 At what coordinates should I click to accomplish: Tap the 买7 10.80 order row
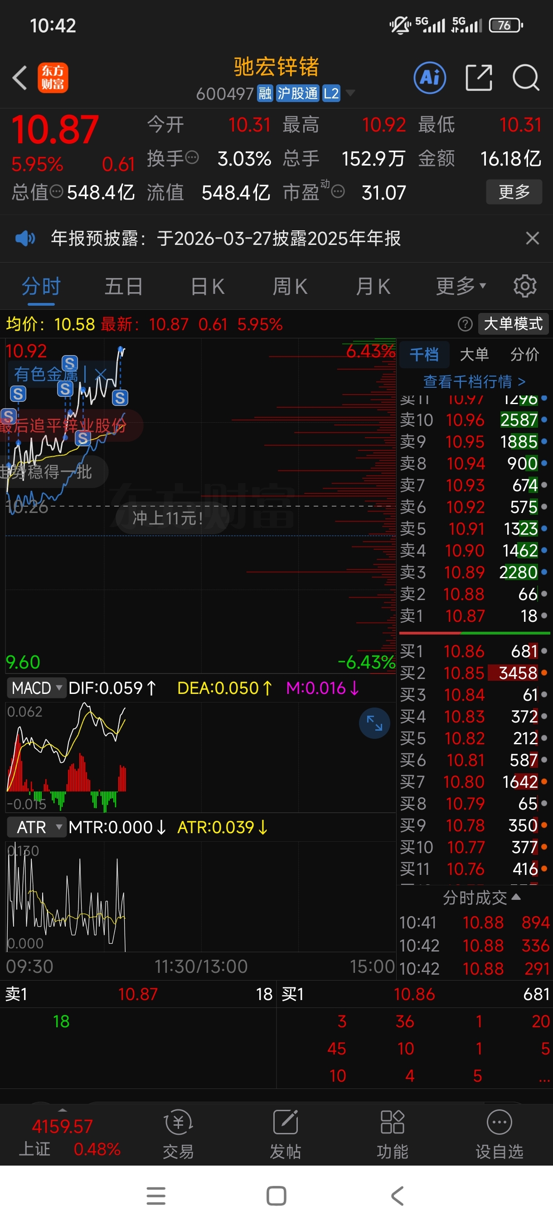[x=474, y=781]
